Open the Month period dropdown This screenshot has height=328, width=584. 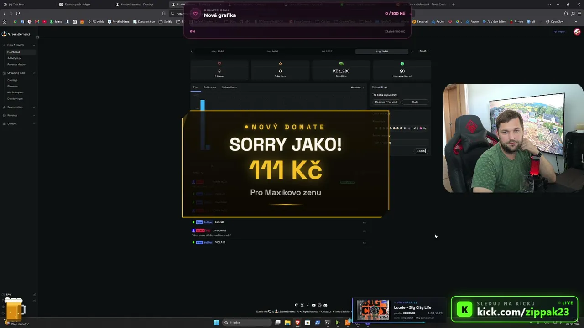pos(424,51)
